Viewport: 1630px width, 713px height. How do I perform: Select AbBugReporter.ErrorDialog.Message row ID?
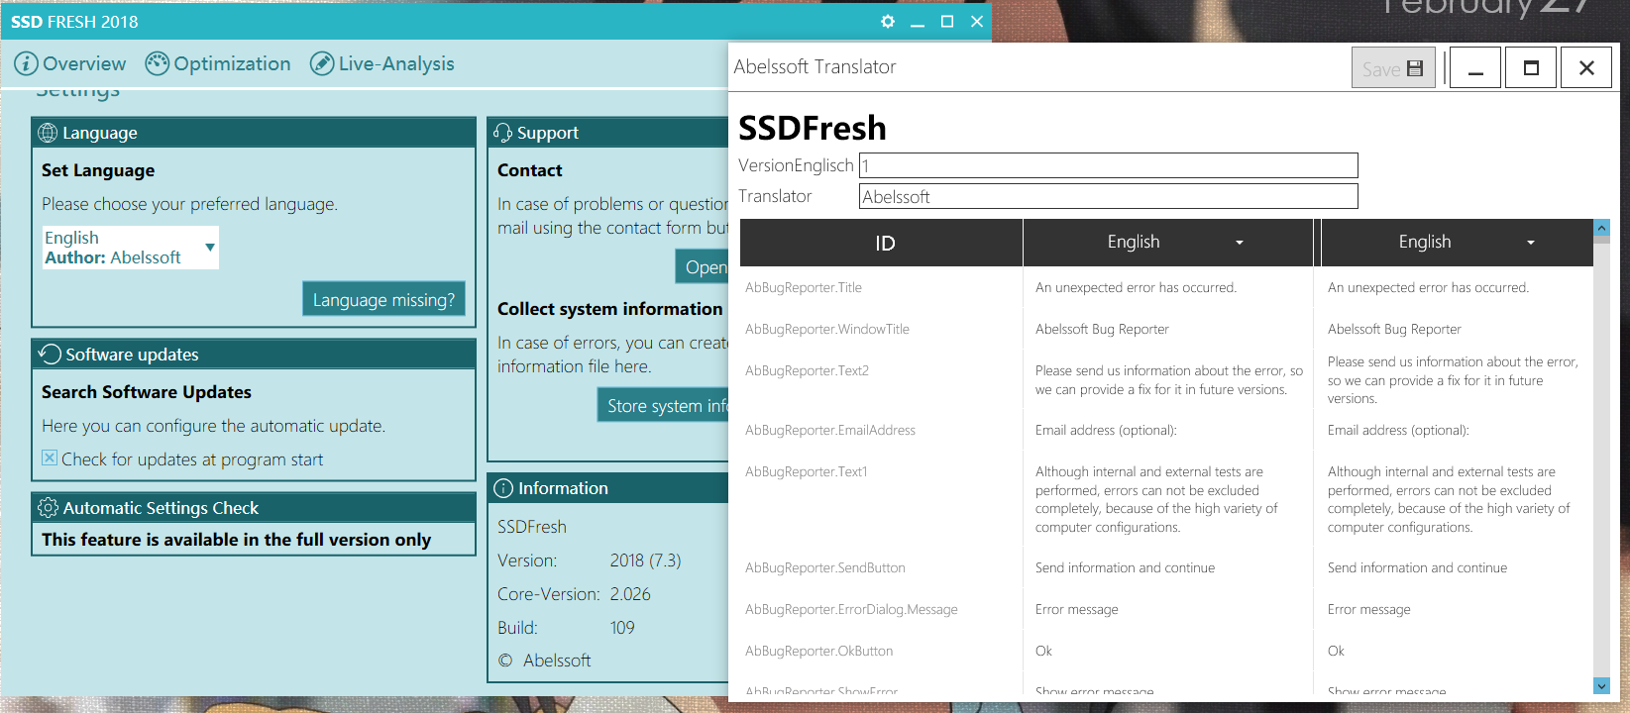tap(851, 610)
